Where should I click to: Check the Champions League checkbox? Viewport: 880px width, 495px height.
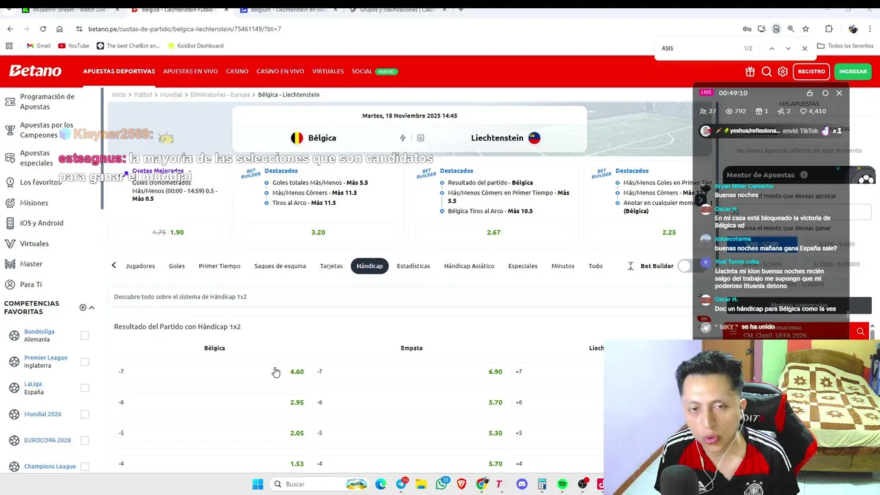click(85, 466)
